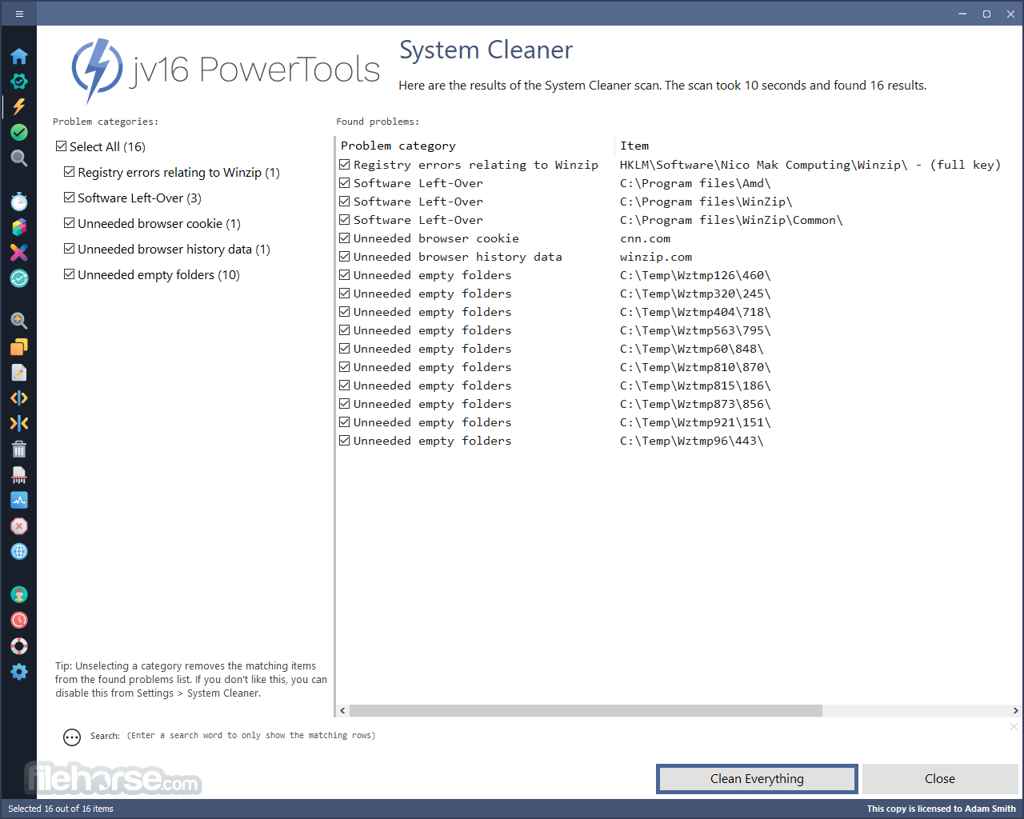The height and width of the screenshot is (819, 1024).
Task: Uncheck the row checkbox for C:\Program files\WinZip\Common\
Action: 345,220
